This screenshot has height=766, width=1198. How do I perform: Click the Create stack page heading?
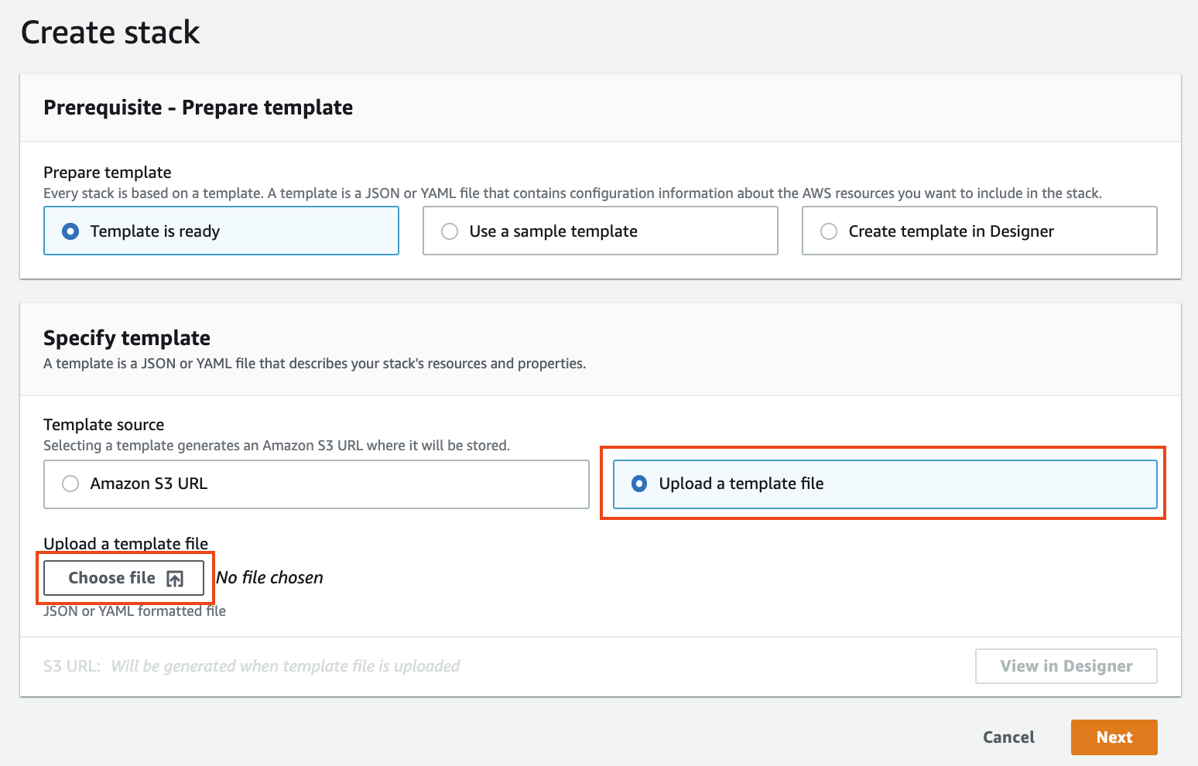tap(111, 32)
